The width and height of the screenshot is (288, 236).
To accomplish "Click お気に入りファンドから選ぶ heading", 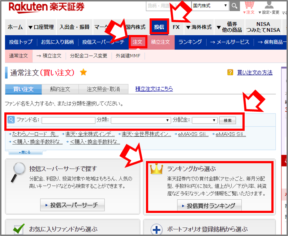I will [x=63, y=229].
